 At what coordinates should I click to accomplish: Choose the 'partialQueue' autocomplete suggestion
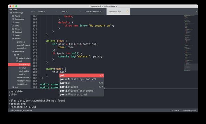tap(81, 87)
